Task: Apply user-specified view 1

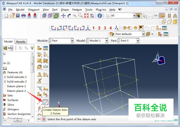Action: pos(94,28)
